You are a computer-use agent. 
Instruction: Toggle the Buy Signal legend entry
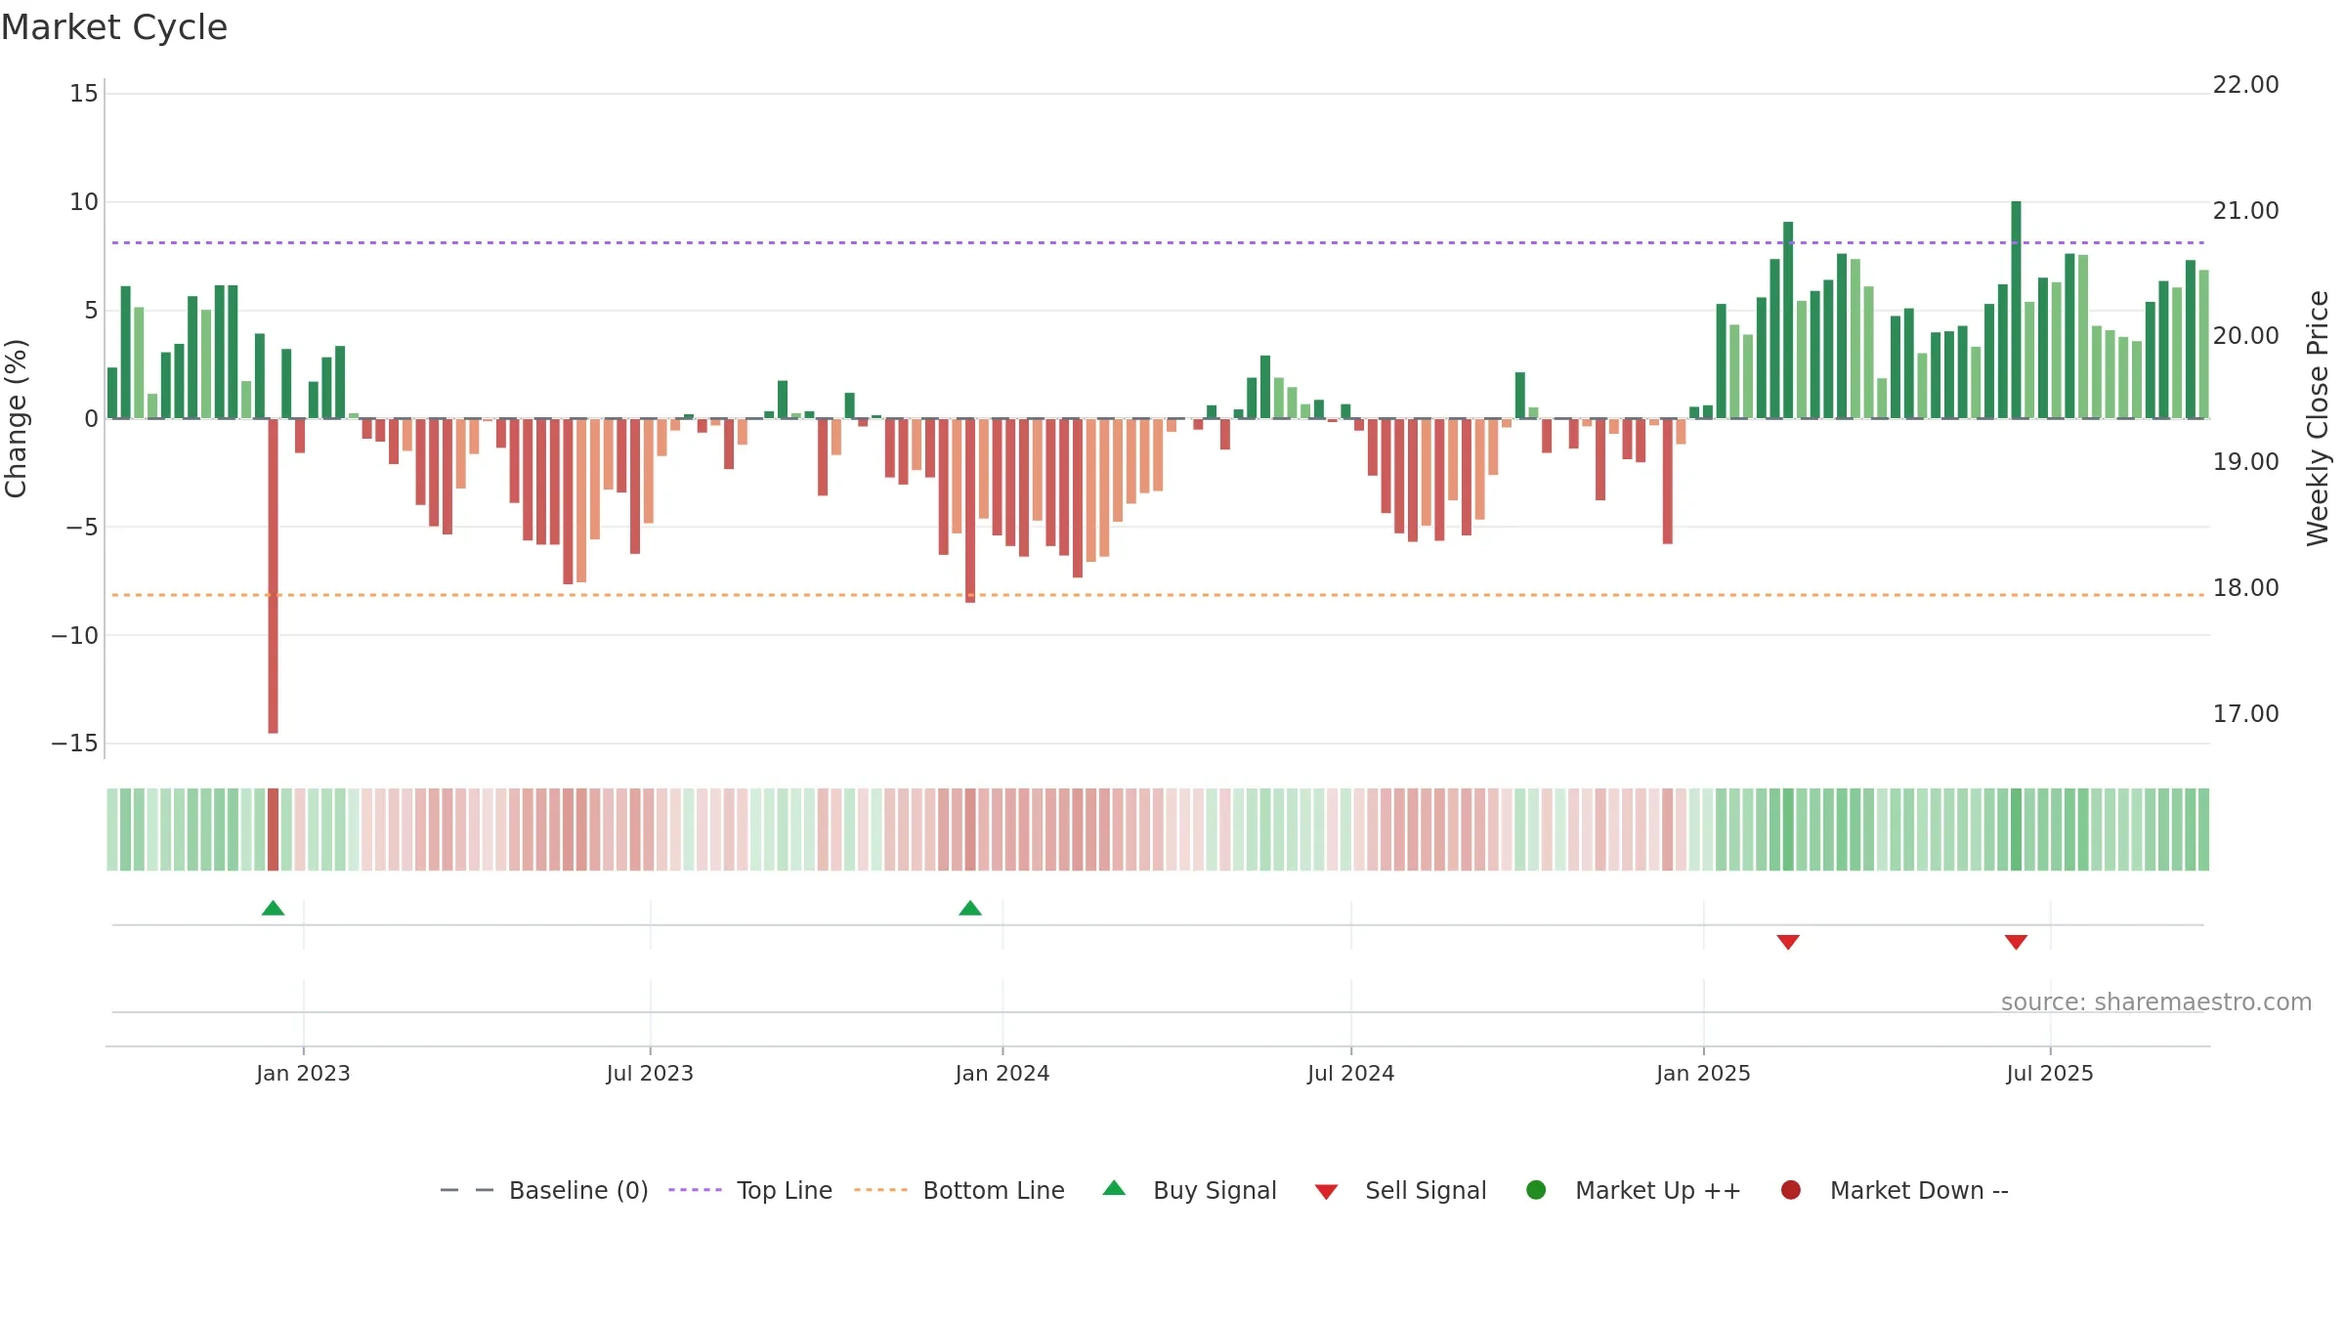pos(1189,1190)
